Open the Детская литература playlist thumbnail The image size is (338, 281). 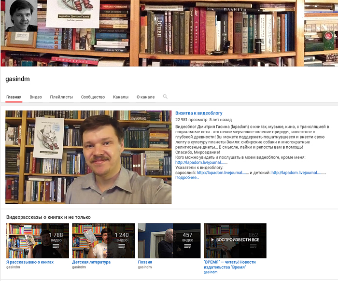click(103, 240)
